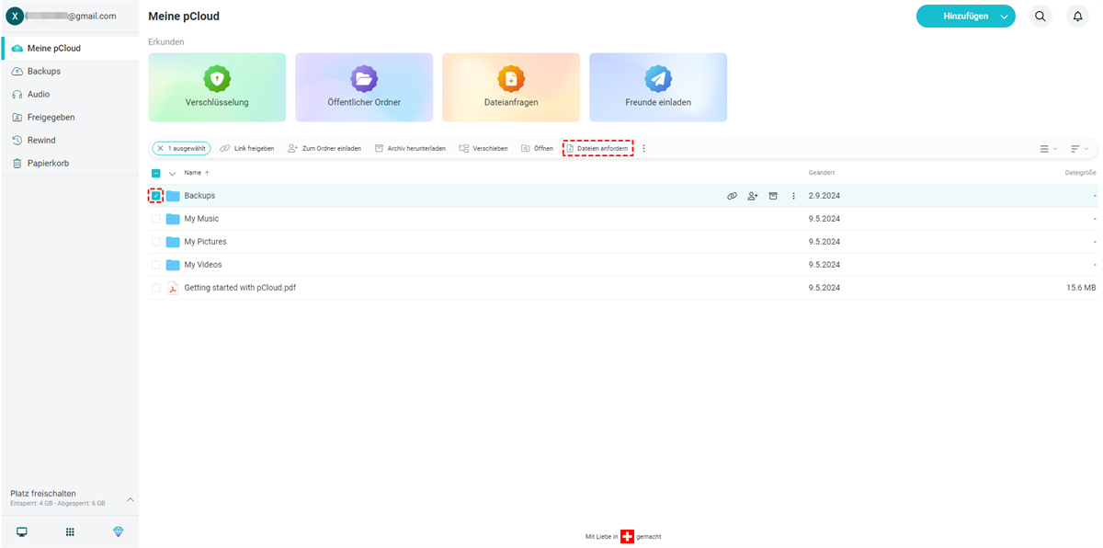Screen dimensions: 1103x548
Task: Check the My Music checkbox
Action: point(156,219)
